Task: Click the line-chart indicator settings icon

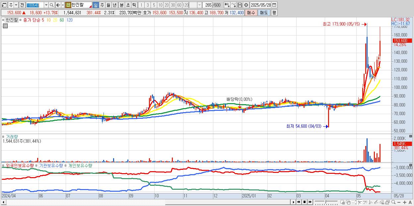Action: [x=234, y=5]
